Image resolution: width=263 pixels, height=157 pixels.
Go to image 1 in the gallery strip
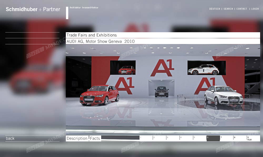tap(146, 138)
